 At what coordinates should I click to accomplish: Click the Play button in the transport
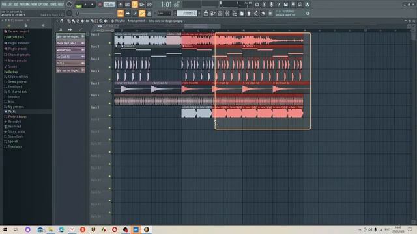tap(85, 5)
